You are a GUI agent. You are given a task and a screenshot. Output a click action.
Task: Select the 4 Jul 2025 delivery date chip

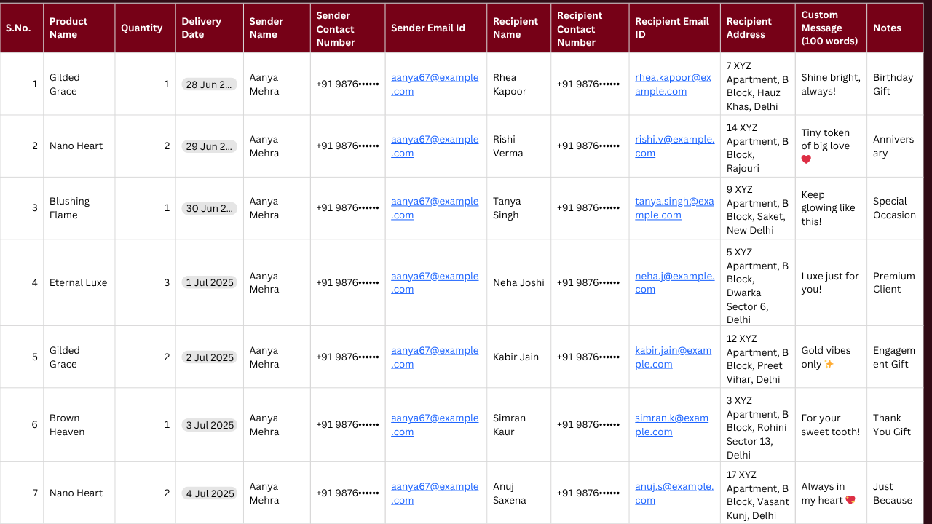click(x=209, y=493)
